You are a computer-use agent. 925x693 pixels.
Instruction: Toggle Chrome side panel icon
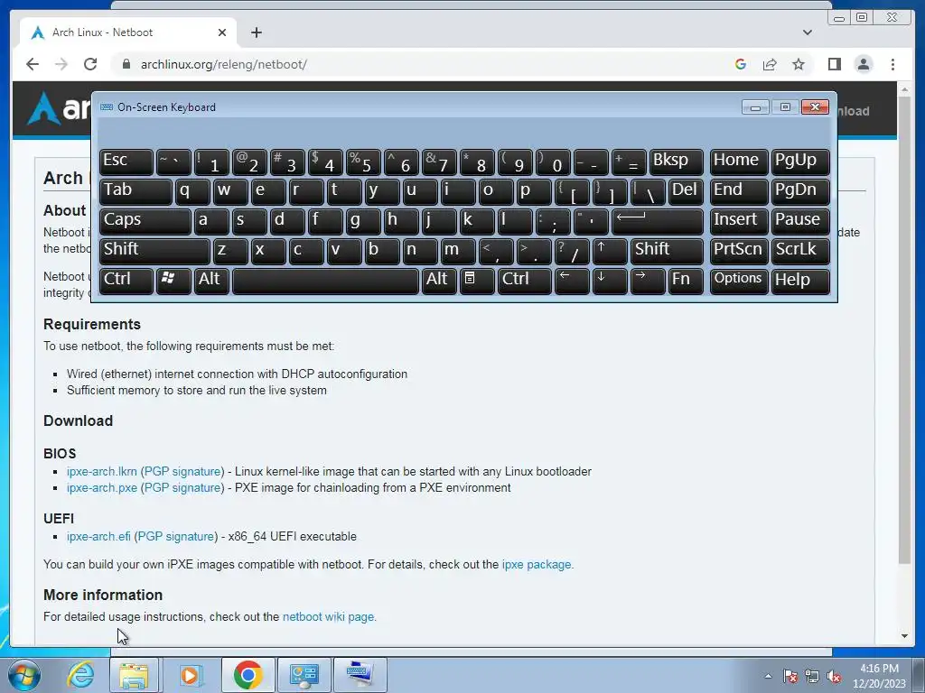pos(834,64)
